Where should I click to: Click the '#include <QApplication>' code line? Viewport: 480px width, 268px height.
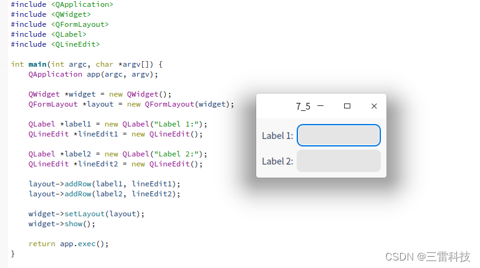(x=62, y=4)
